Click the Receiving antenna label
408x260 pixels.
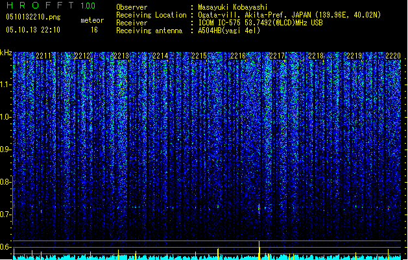click(x=149, y=31)
